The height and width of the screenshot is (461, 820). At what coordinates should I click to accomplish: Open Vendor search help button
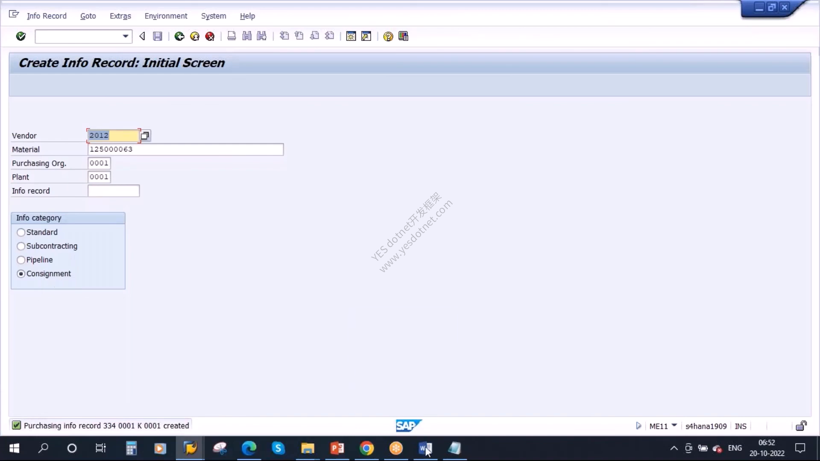[145, 135]
